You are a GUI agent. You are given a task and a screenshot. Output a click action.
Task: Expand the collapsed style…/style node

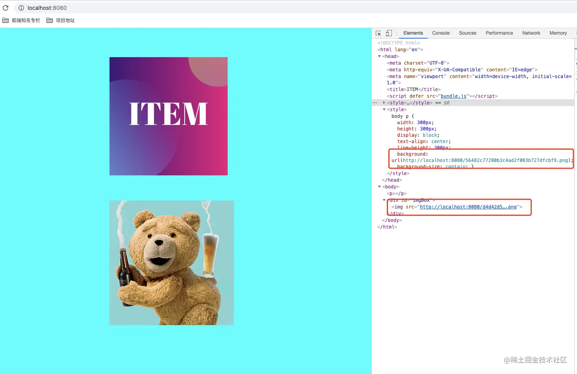tap(384, 103)
